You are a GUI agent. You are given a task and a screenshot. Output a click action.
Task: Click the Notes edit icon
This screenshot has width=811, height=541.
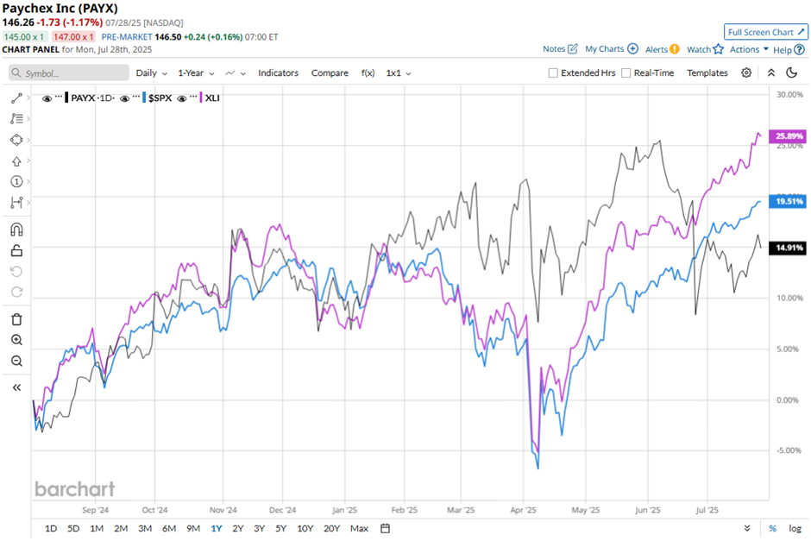573,48
